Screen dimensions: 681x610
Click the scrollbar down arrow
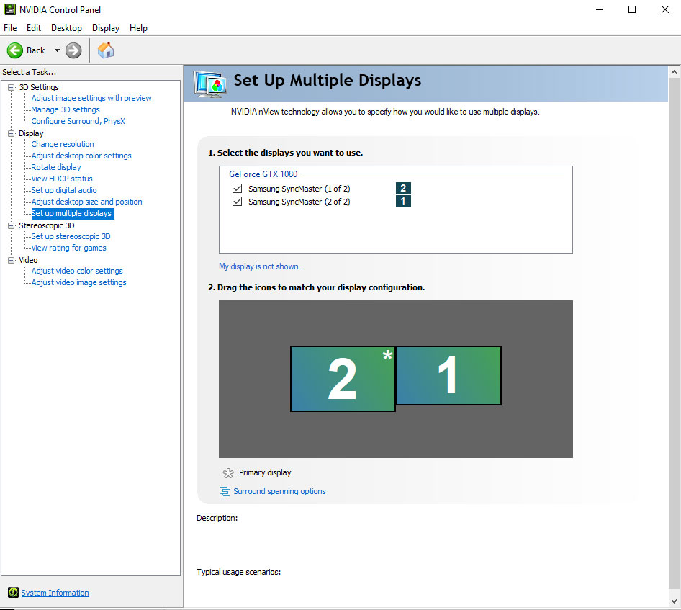pos(674,601)
